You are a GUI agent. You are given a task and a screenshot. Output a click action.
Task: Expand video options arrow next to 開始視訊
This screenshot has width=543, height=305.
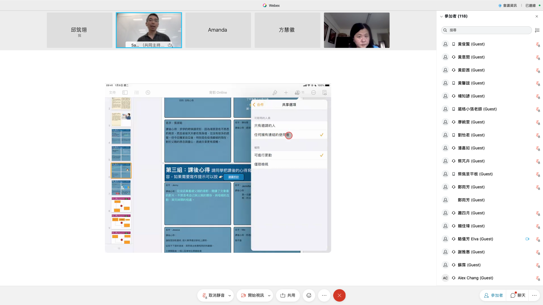[269, 296]
